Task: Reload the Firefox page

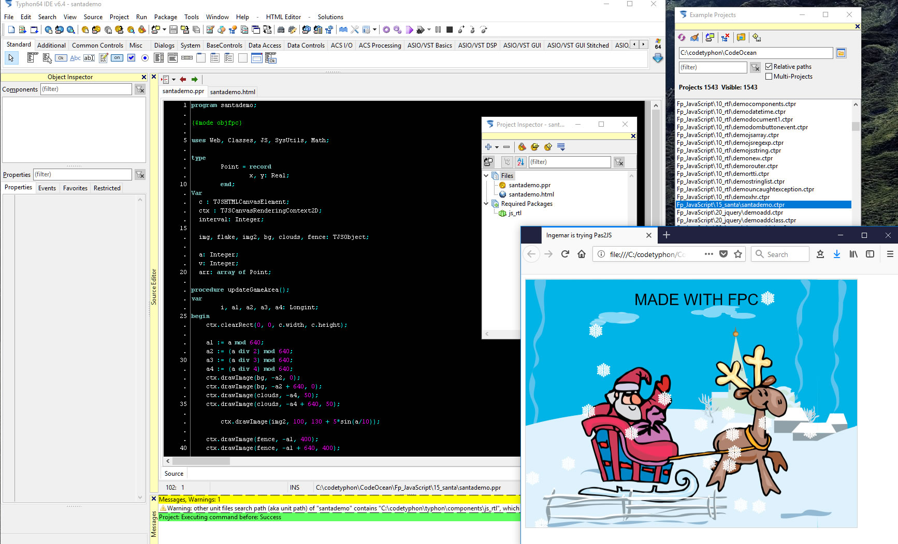Action: pyautogui.click(x=565, y=254)
